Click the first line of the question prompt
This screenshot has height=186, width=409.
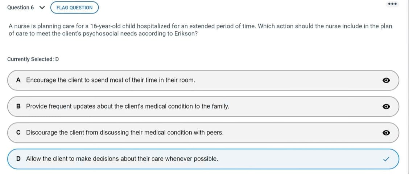[x=200, y=27]
